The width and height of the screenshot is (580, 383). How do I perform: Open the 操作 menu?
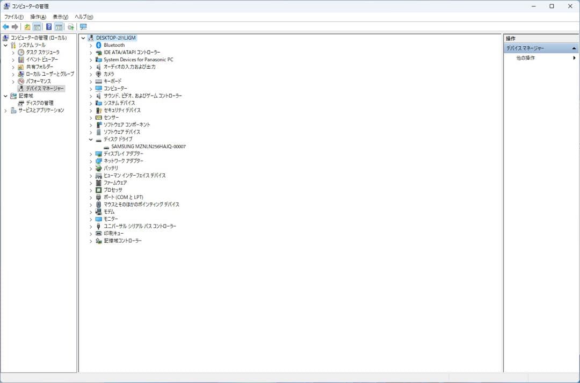coord(37,17)
